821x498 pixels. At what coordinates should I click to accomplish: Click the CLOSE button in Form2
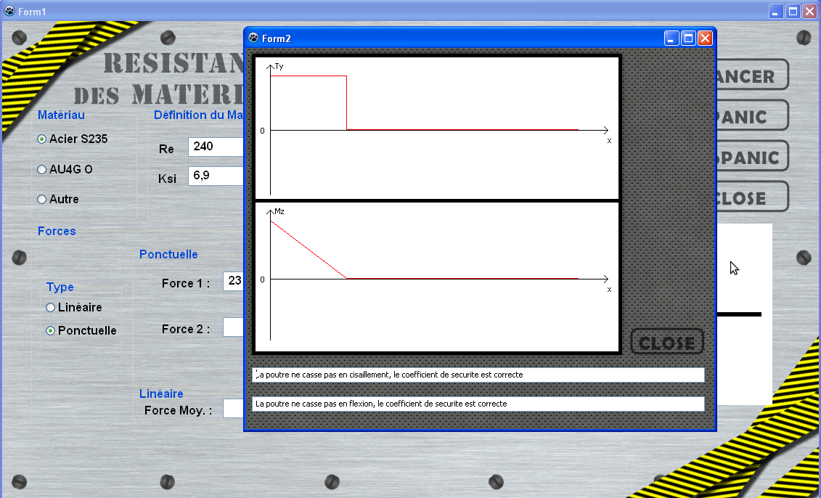(667, 342)
